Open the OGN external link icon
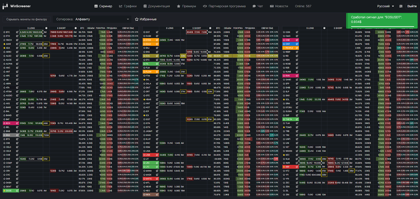Screen dimensions: 420x199 coord(297,32)
